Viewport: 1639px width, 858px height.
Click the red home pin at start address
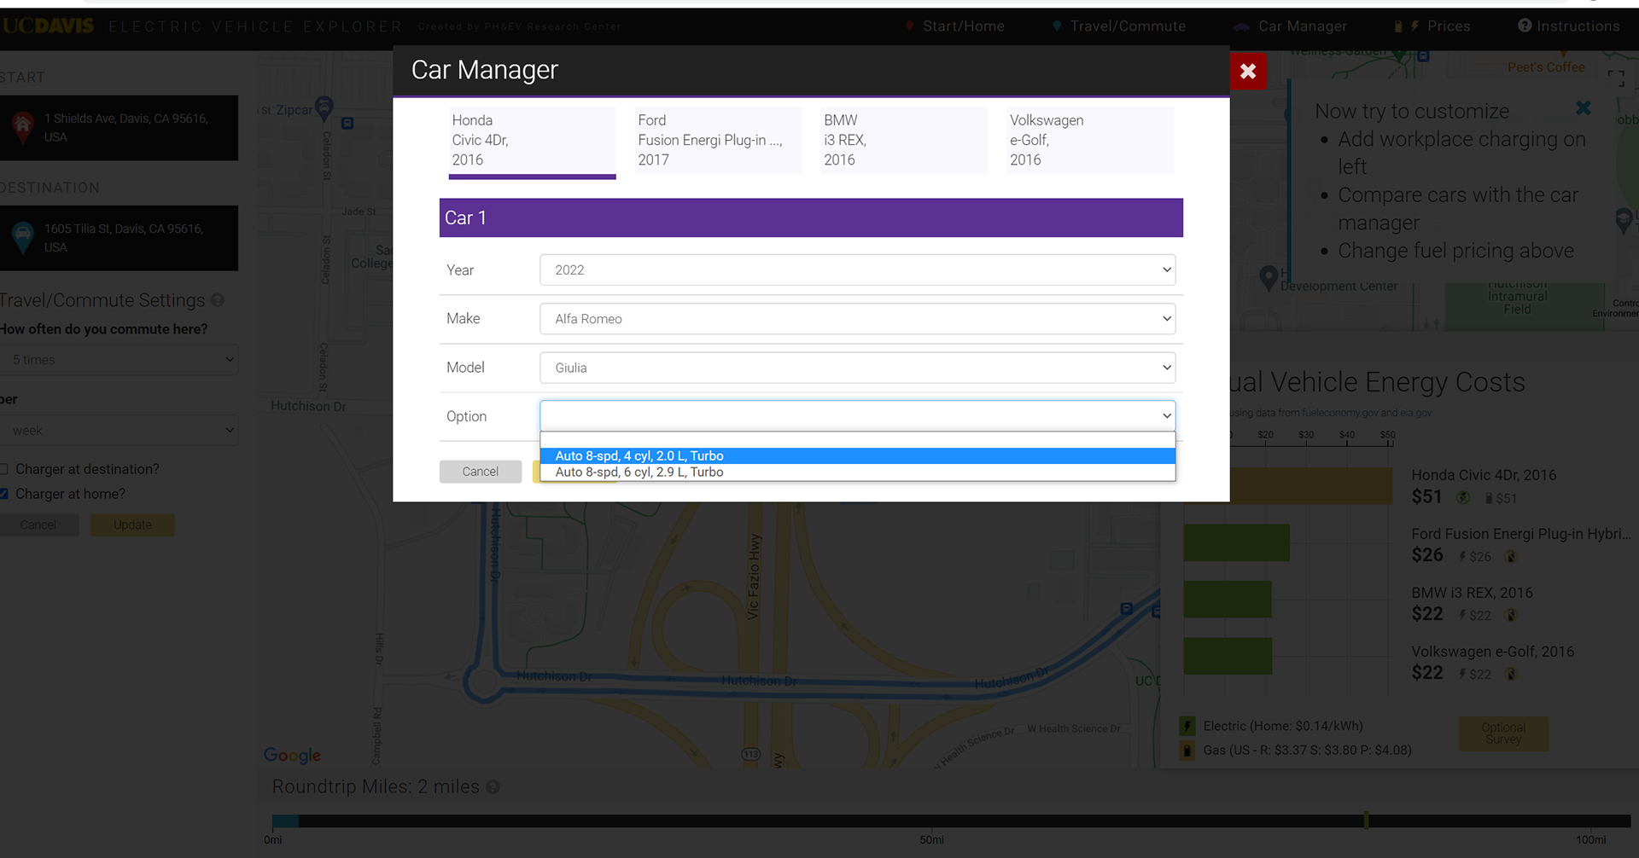click(x=23, y=127)
